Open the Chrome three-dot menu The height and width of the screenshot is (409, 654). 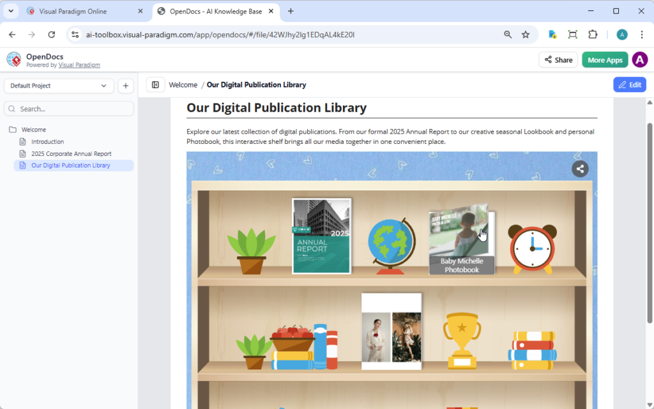tap(641, 35)
